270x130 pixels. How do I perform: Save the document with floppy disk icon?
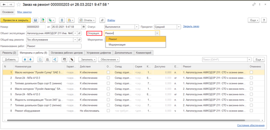click(36, 20)
